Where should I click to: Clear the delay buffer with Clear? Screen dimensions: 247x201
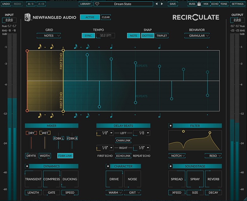[106, 17]
